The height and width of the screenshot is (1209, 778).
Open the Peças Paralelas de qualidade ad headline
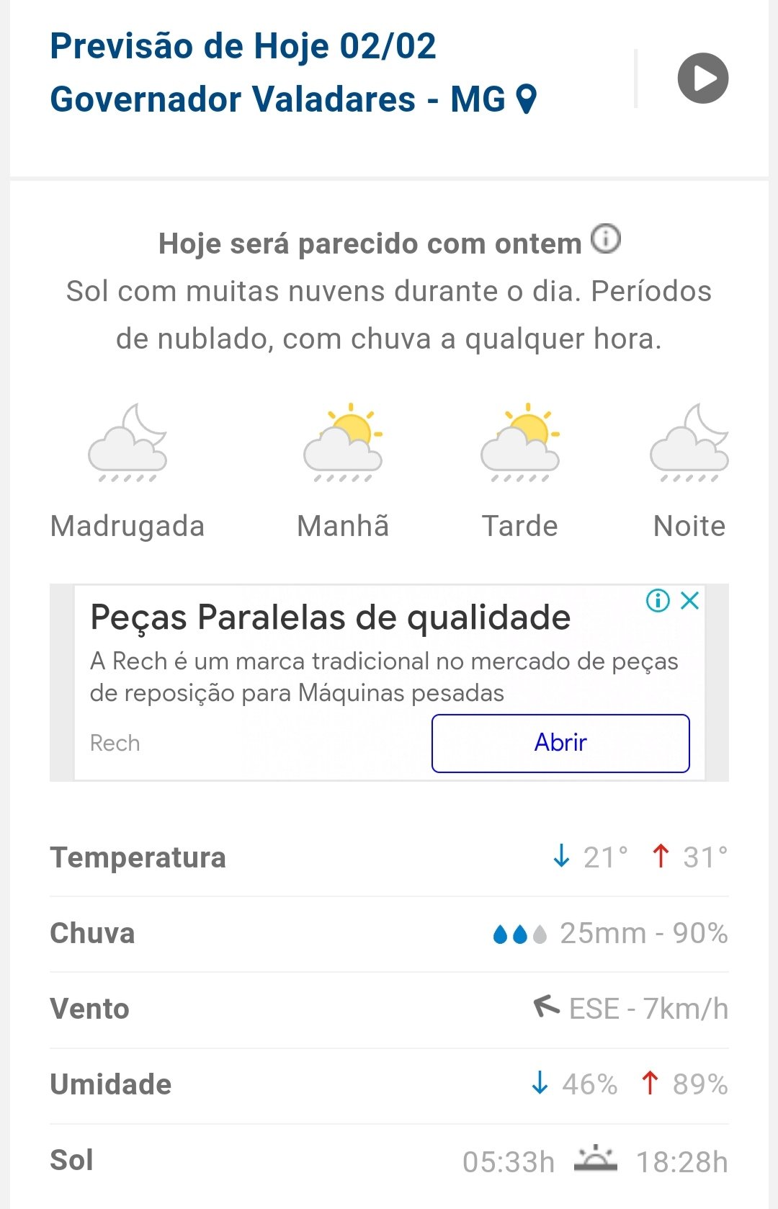(330, 617)
